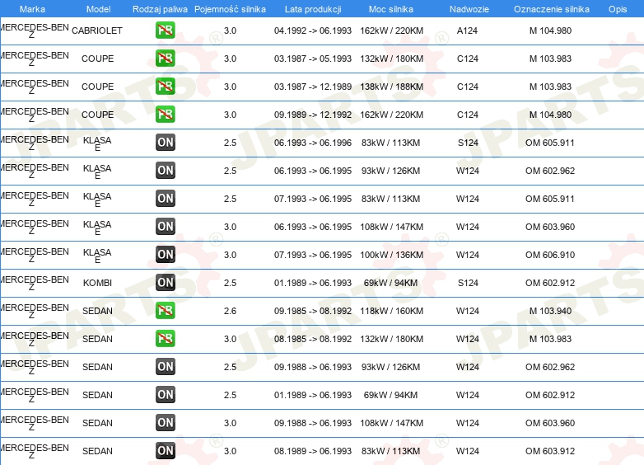Select S124 in the 06.1993 -> 06.1996 row

(468, 143)
